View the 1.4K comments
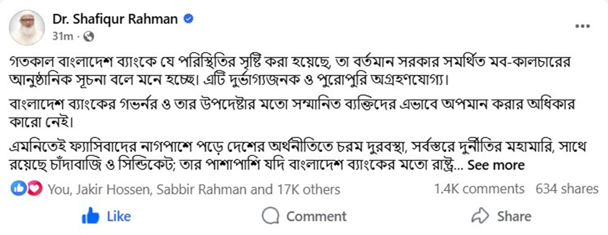Screen dimensions: 608x235 click(479, 189)
